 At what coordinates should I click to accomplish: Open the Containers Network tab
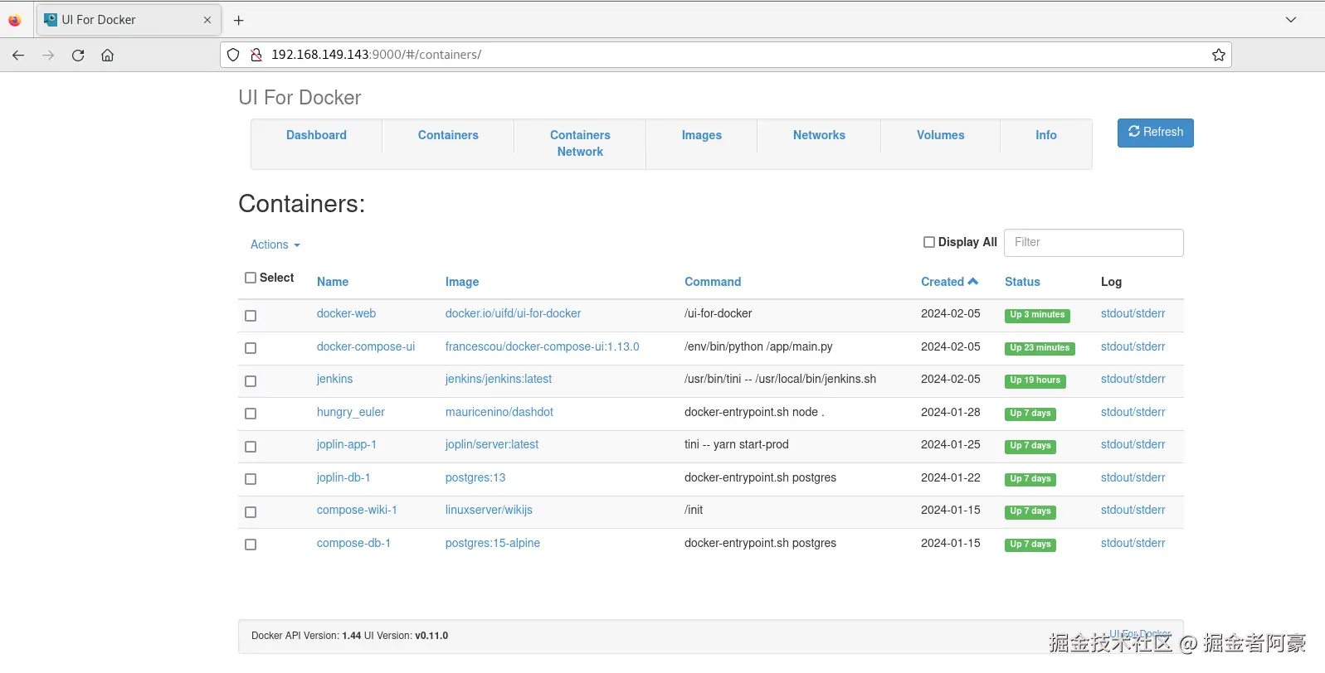point(580,143)
